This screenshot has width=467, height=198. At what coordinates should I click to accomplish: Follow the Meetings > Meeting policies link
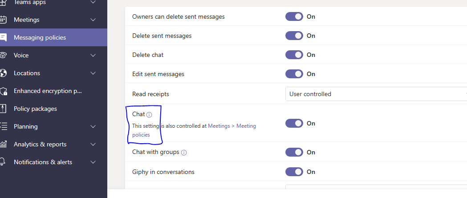coord(231,126)
